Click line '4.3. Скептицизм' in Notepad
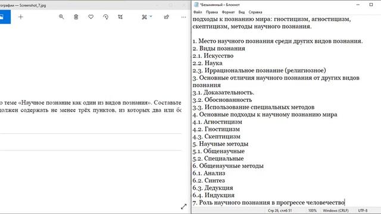 (x=216, y=136)
